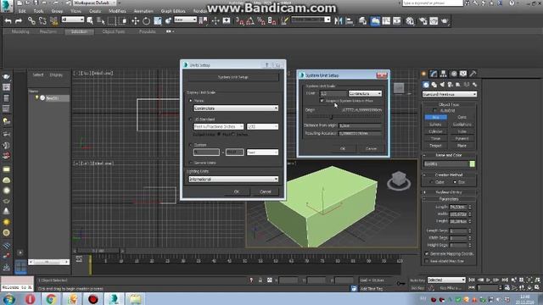The width and height of the screenshot is (543, 305).
Task: Activate the Select and Move tool
Action: [136, 21]
